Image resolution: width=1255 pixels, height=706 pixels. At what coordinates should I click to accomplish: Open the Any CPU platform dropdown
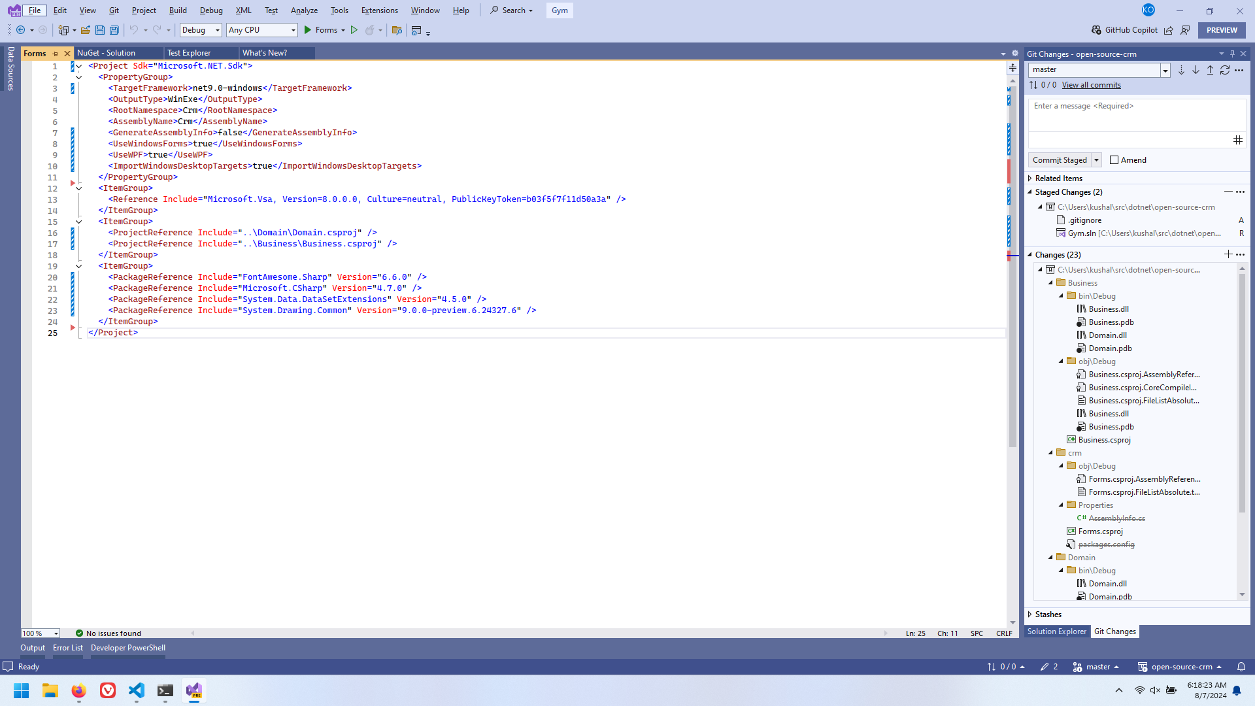(x=261, y=30)
